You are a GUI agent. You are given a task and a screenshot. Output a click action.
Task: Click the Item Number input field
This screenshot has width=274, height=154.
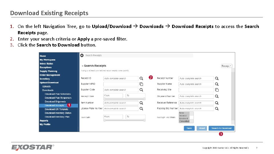click(121, 103)
